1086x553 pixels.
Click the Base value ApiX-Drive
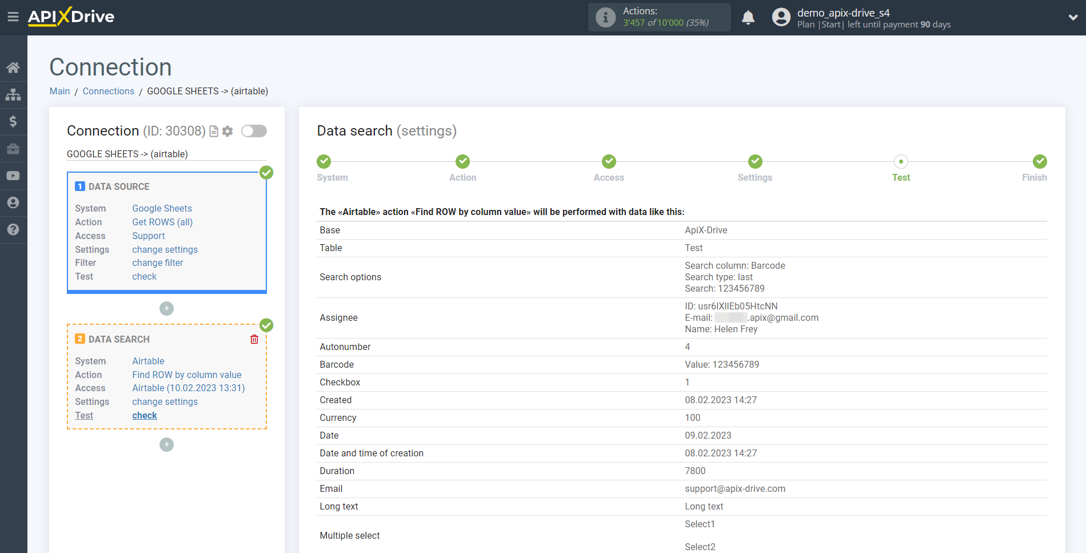[x=706, y=230]
